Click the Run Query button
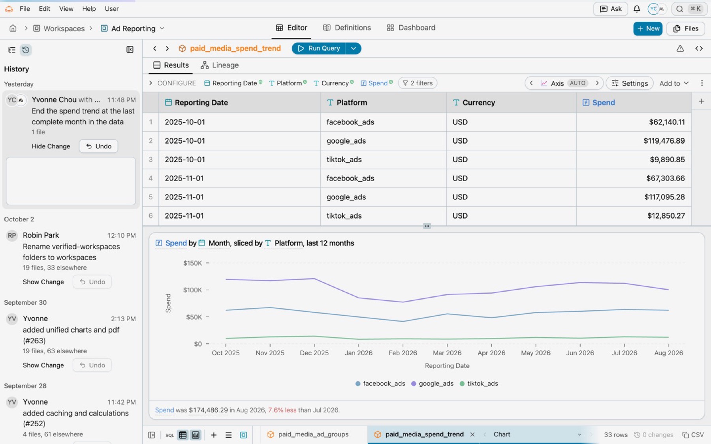711x444 pixels. [x=319, y=48]
